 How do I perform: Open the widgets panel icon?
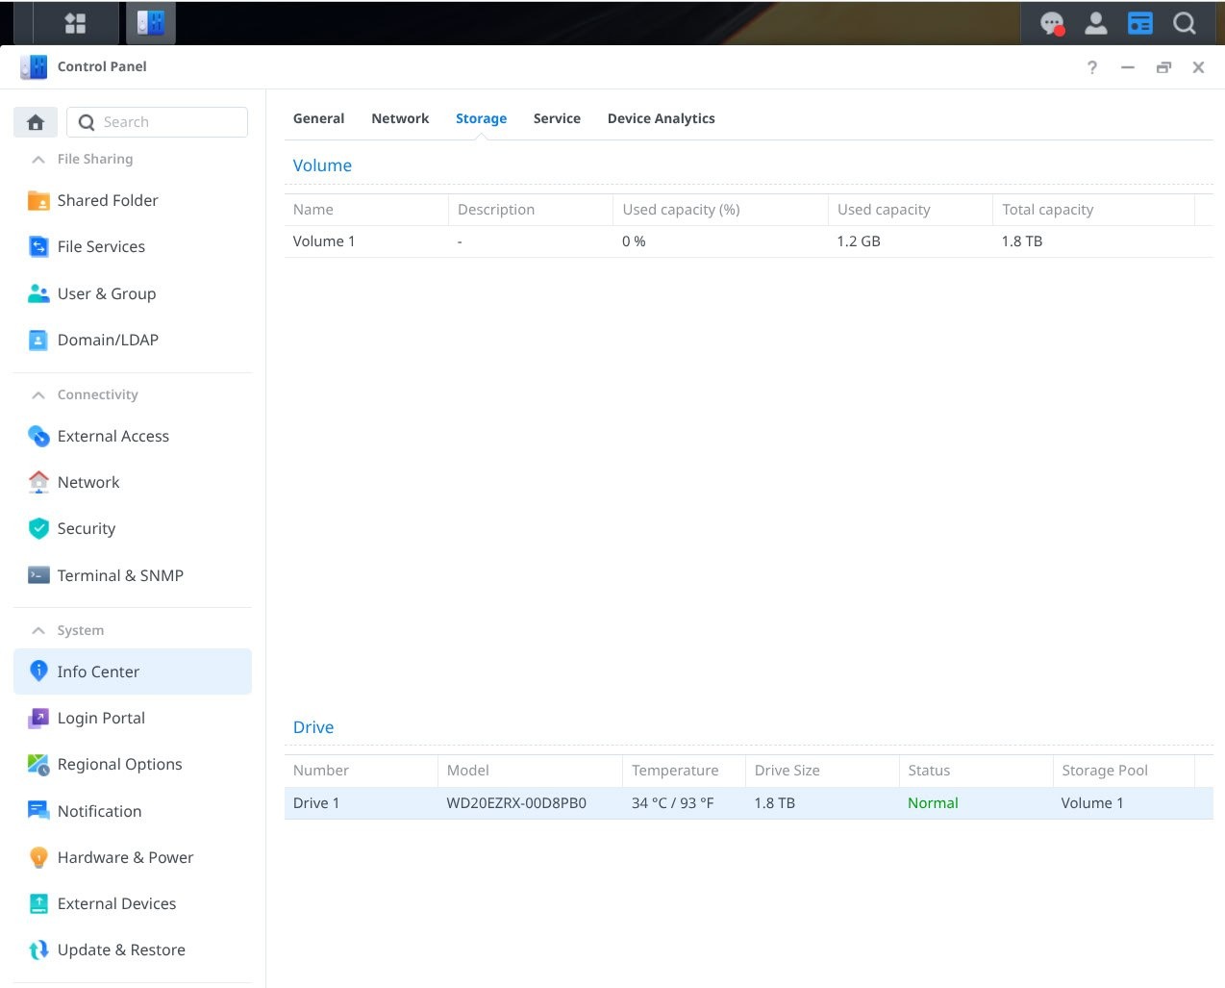(1140, 23)
